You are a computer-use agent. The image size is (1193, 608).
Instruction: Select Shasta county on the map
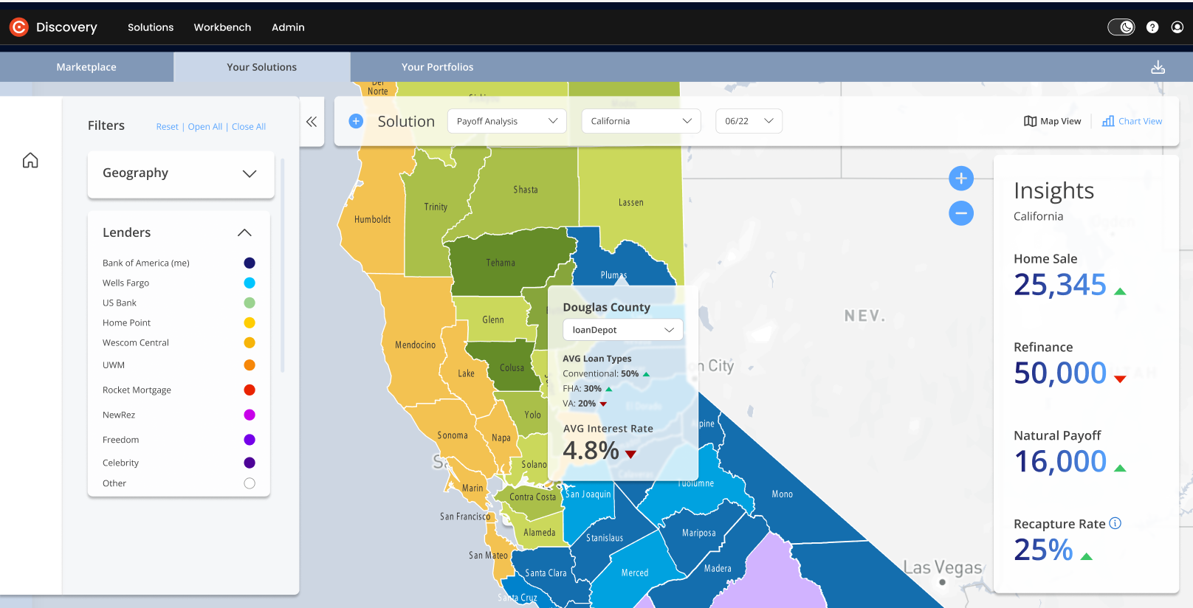(526, 190)
